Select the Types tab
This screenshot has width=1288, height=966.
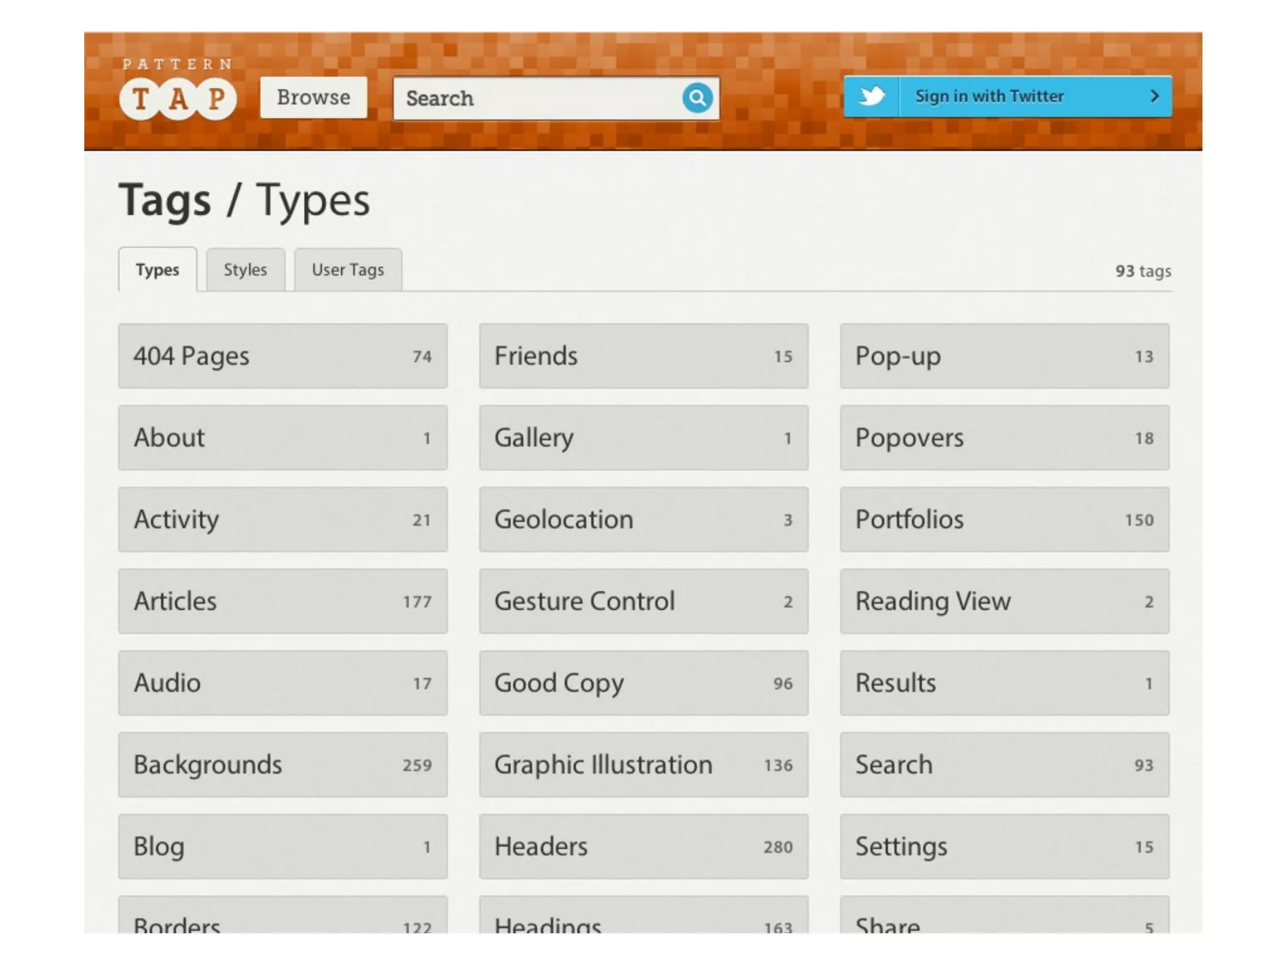pyautogui.click(x=157, y=270)
